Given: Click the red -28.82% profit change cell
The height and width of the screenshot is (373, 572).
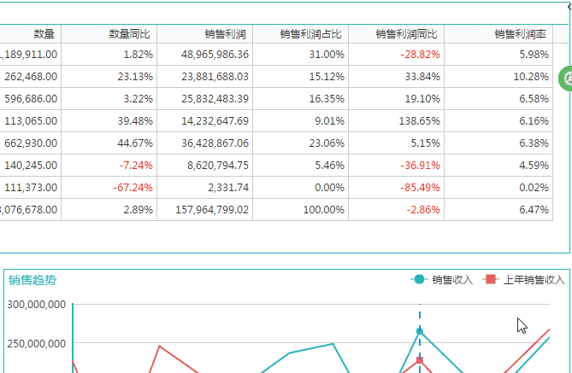Looking at the screenshot, I should click(x=417, y=55).
